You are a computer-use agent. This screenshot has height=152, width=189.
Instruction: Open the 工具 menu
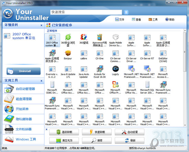pos(153,19)
